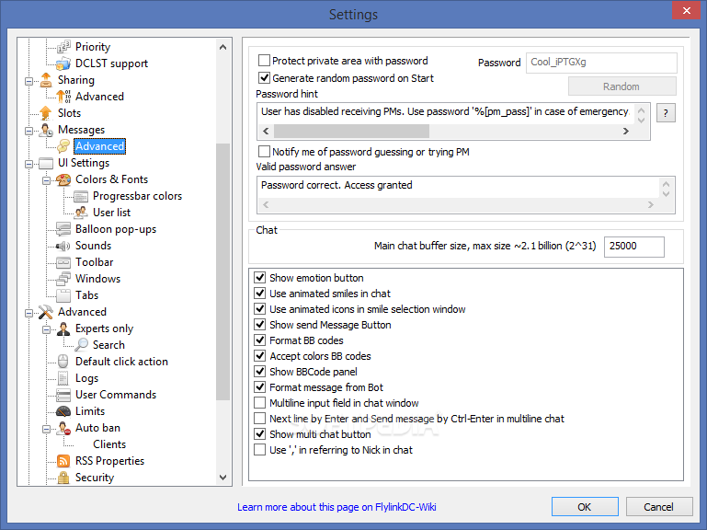Select Clients under Auto ban

[109, 444]
